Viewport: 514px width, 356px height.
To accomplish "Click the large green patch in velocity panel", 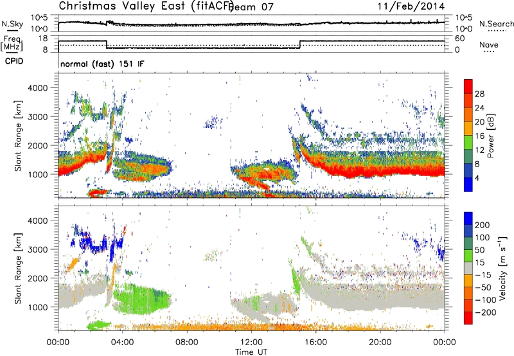I will (x=141, y=299).
